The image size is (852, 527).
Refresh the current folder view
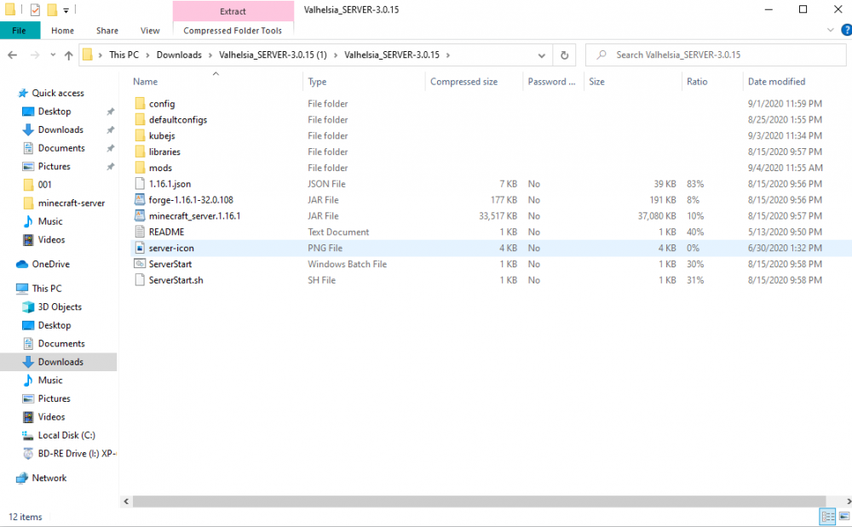[564, 55]
